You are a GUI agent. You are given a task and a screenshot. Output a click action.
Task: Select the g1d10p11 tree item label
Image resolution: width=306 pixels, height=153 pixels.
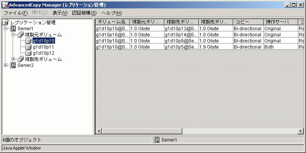43,47
